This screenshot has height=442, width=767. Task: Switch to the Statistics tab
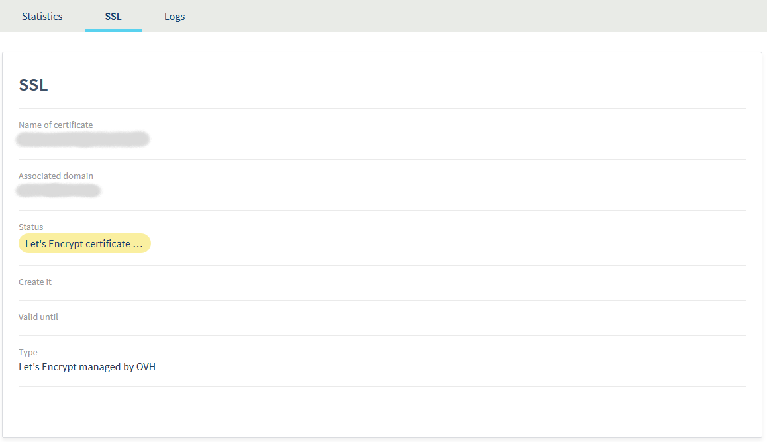42,16
